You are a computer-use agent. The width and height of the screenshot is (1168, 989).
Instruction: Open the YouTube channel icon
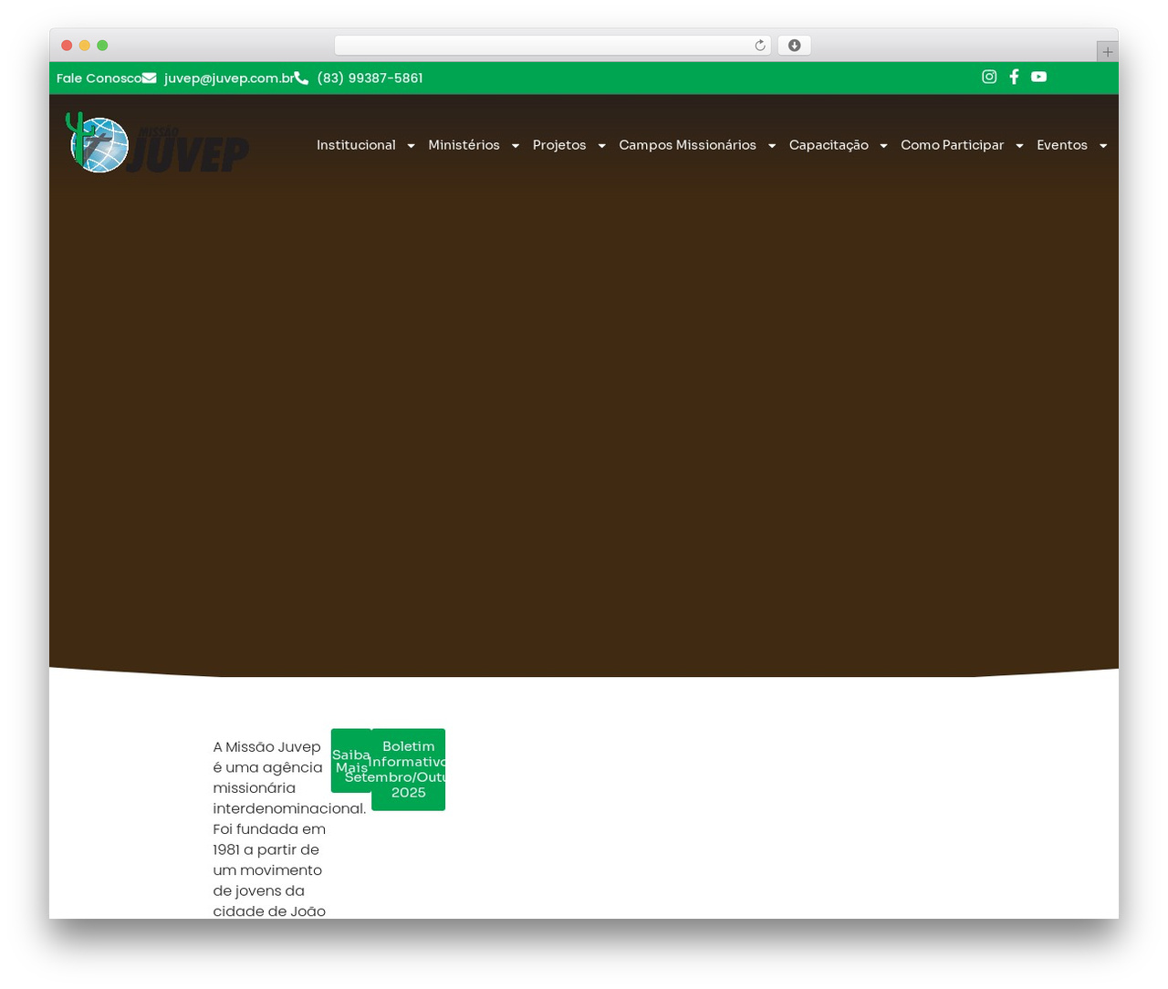point(1039,77)
